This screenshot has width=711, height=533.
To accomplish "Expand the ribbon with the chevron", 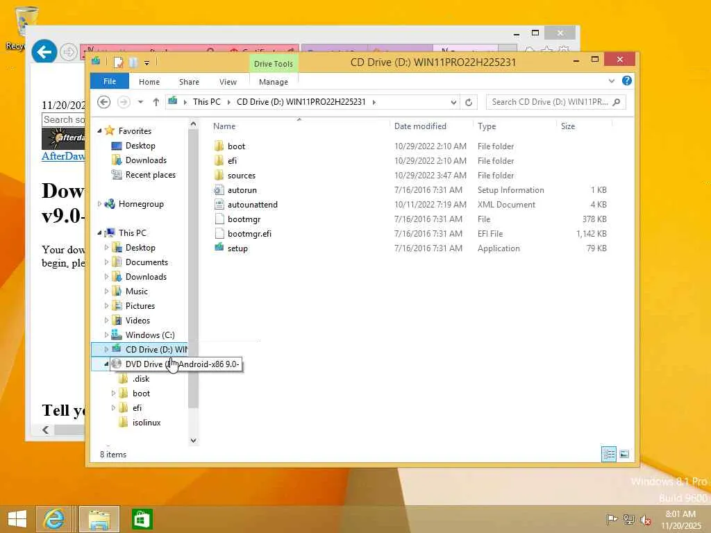I will tap(611, 81).
